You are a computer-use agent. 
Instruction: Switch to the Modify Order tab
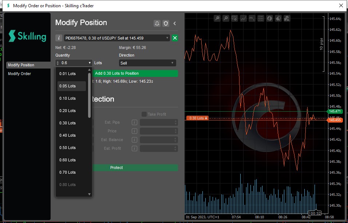click(x=28, y=74)
